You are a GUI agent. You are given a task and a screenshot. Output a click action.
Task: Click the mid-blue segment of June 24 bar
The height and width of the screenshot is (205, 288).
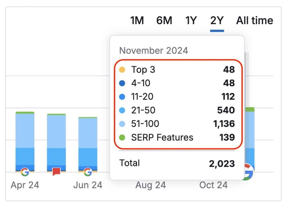88,157
